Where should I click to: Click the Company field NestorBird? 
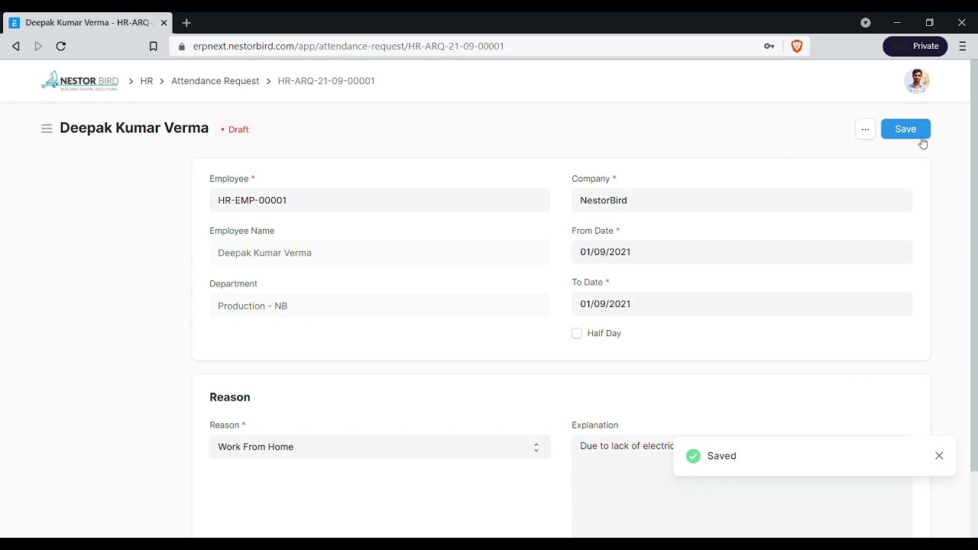pos(742,200)
